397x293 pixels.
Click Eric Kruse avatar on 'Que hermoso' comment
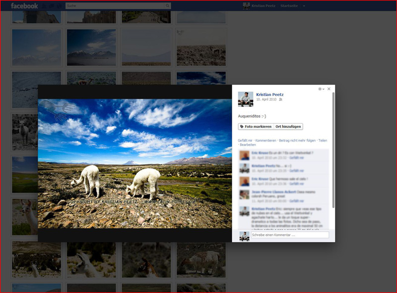tap(244, 181)
